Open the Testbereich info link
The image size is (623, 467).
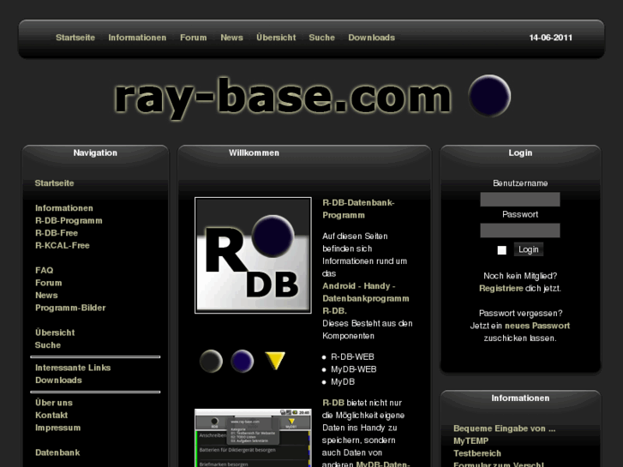click(x=477, y=453)
